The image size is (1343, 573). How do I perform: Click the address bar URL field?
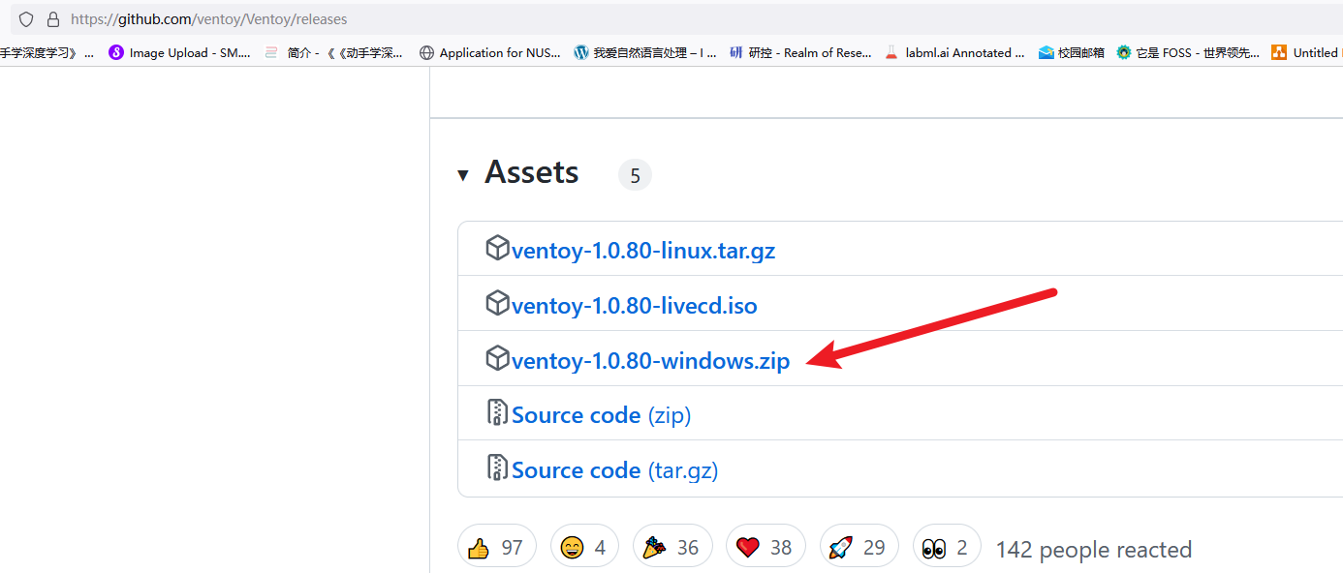[x=678, y=19]
